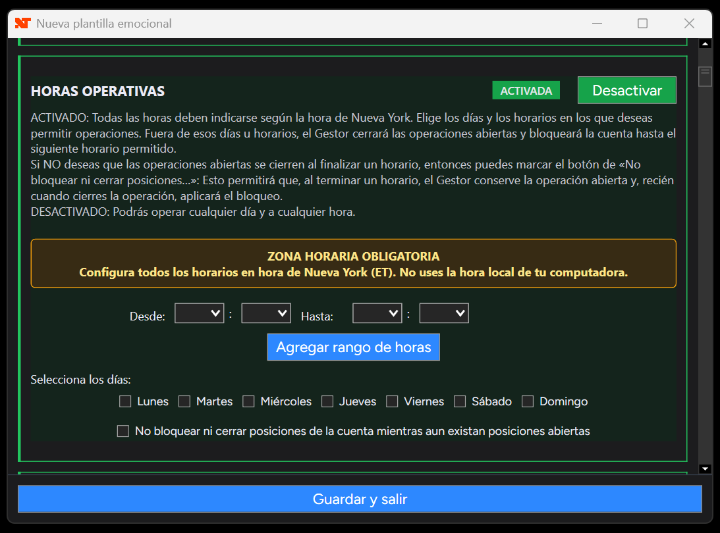Click the Desde: label

pyautogui.click(x=148, y=317)
